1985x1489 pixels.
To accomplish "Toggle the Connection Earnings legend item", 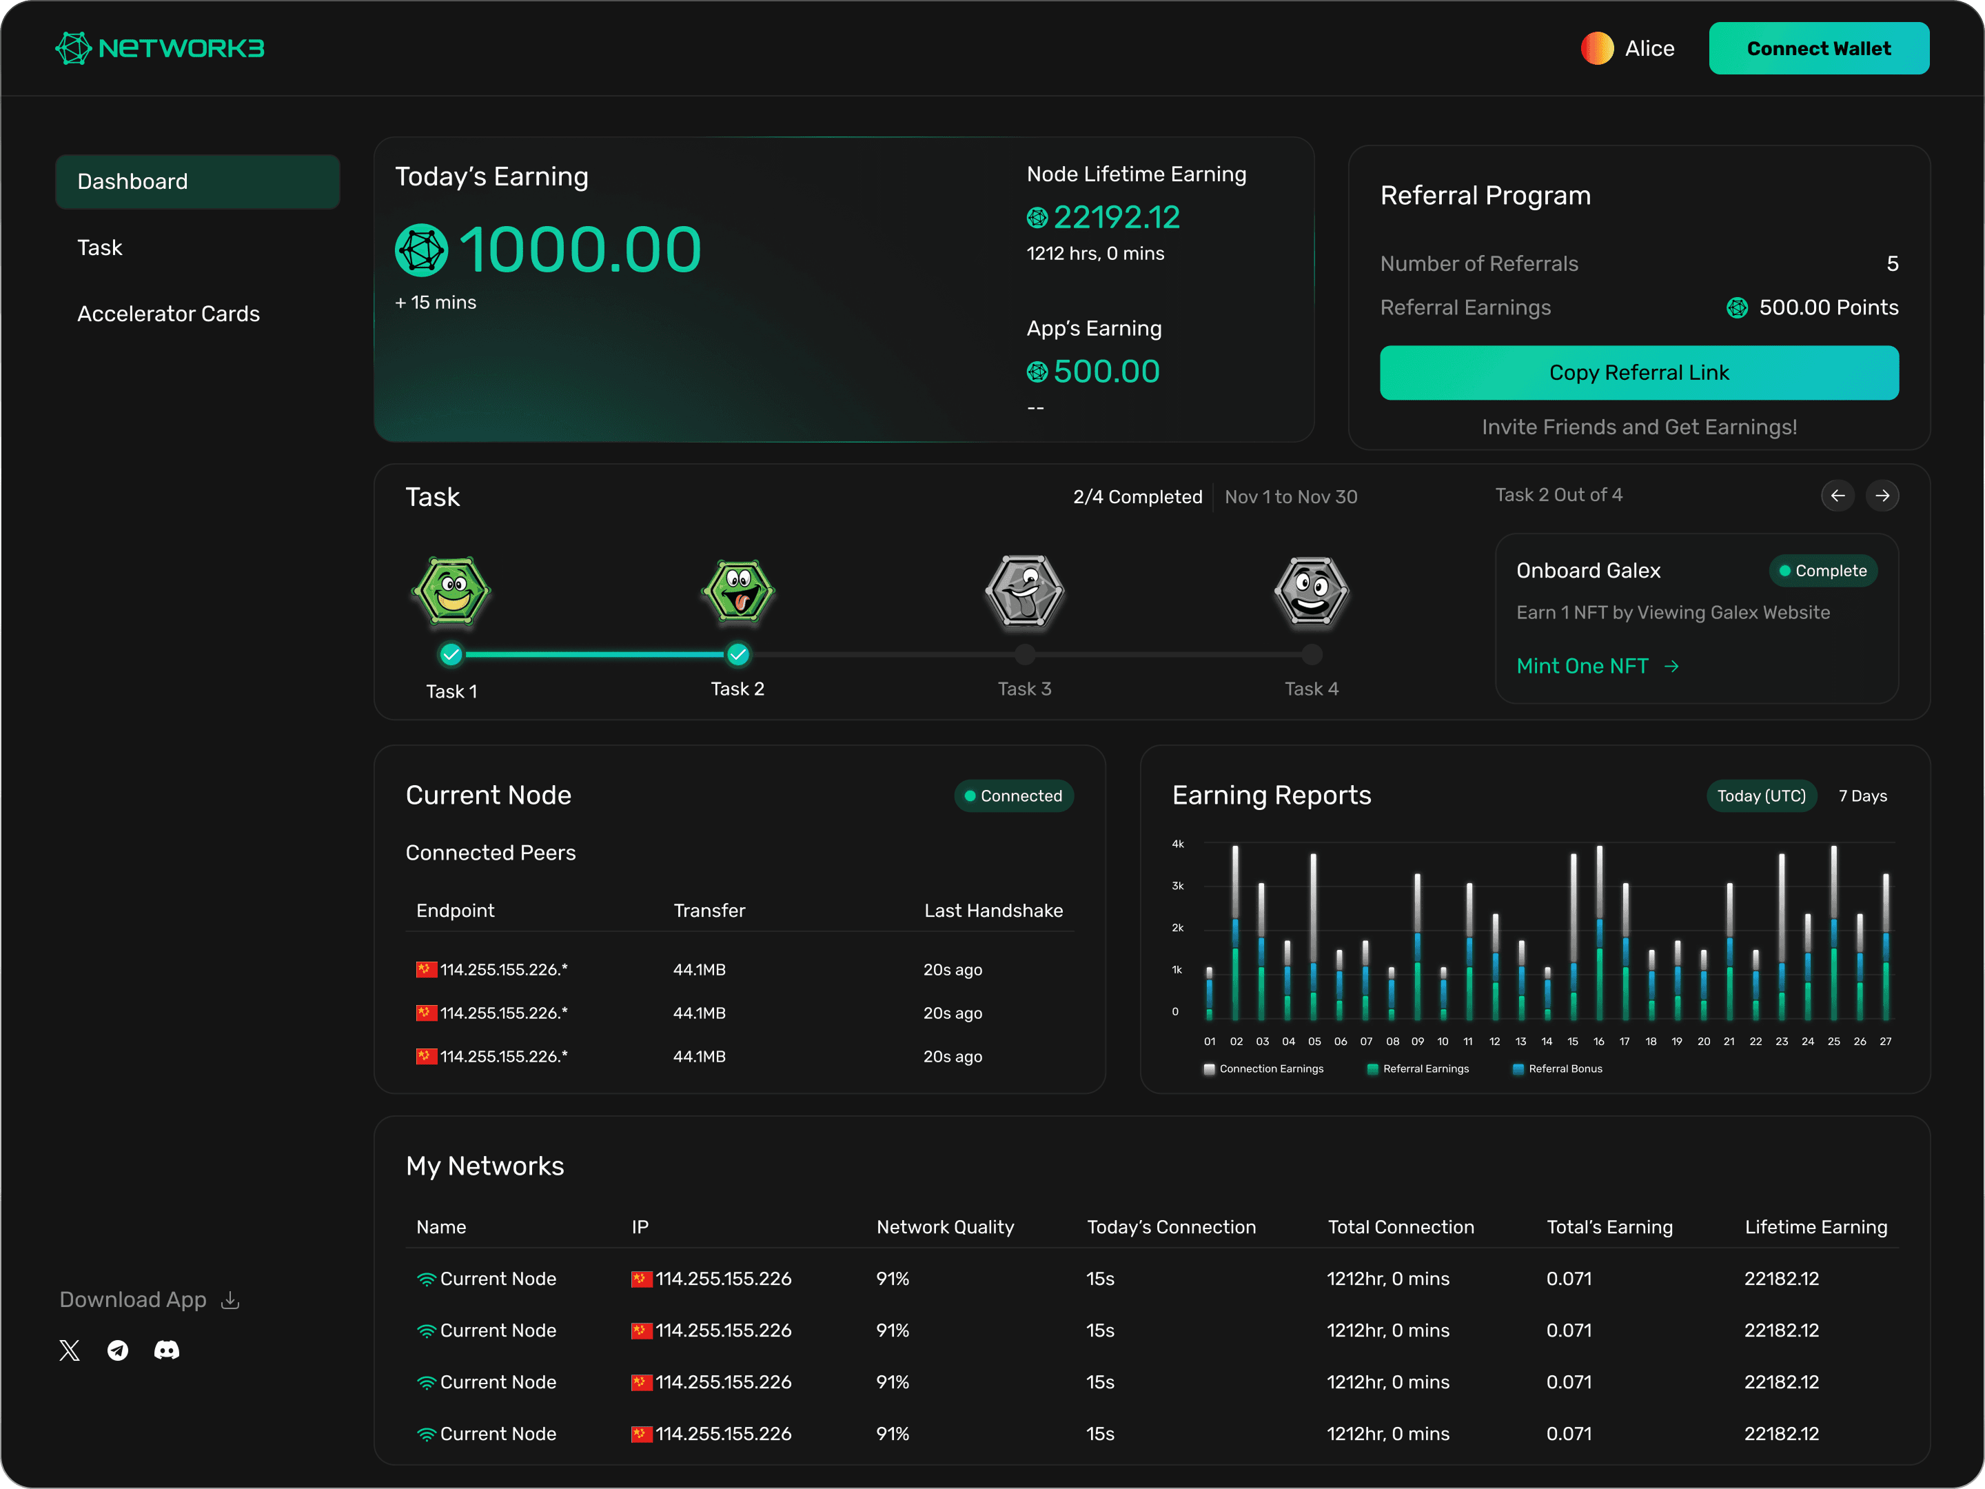I will 1263,1069.
